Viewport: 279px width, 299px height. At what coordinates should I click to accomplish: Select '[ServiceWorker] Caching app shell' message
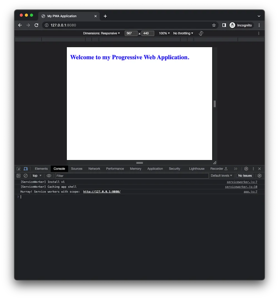[x=48, y=187]
